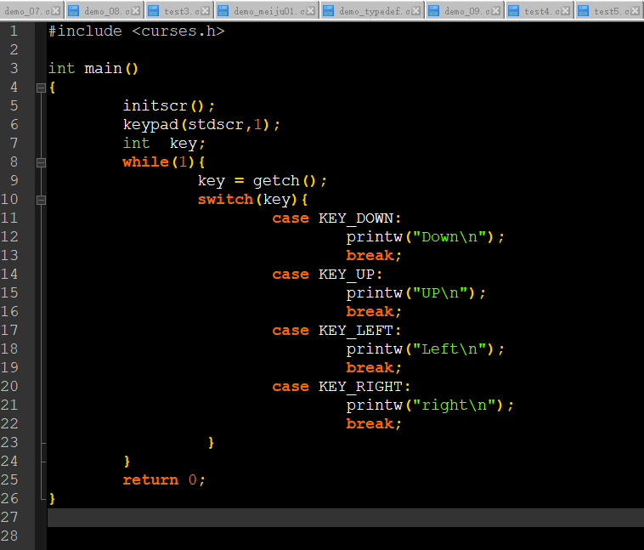Collapse the main function fold at line 4
Image resolution: width=644 pixels, height=550 pixels.
pos(41,88)
